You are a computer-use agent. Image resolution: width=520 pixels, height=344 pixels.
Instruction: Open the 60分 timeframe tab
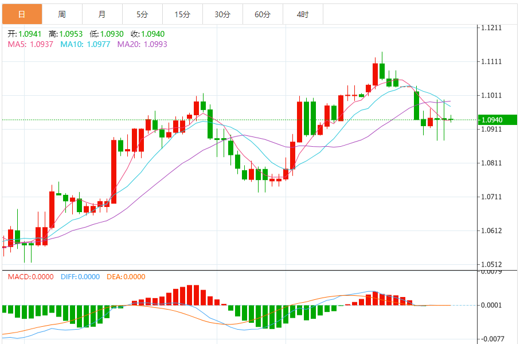263,14
